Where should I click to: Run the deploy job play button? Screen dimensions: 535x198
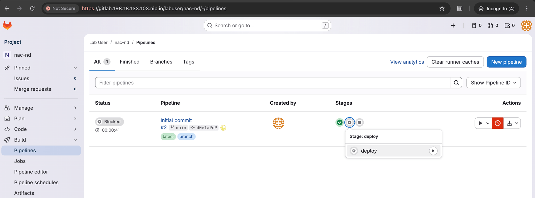(x=433, y=151)
